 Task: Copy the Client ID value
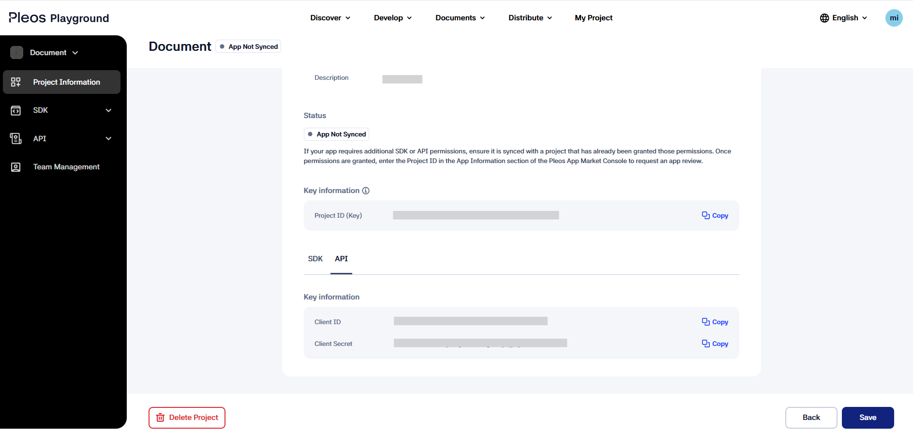(715, 322)
